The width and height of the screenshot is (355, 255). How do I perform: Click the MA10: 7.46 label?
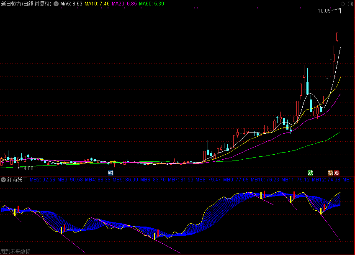[x=97, y=4]
